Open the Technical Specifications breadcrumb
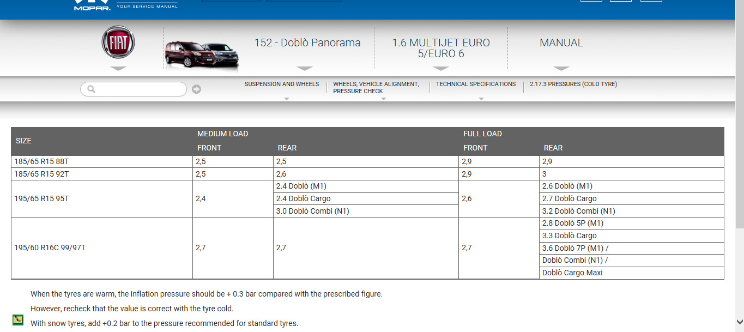 [476, 84]
